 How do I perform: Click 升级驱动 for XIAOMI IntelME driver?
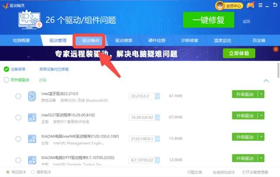pos(245,137)
